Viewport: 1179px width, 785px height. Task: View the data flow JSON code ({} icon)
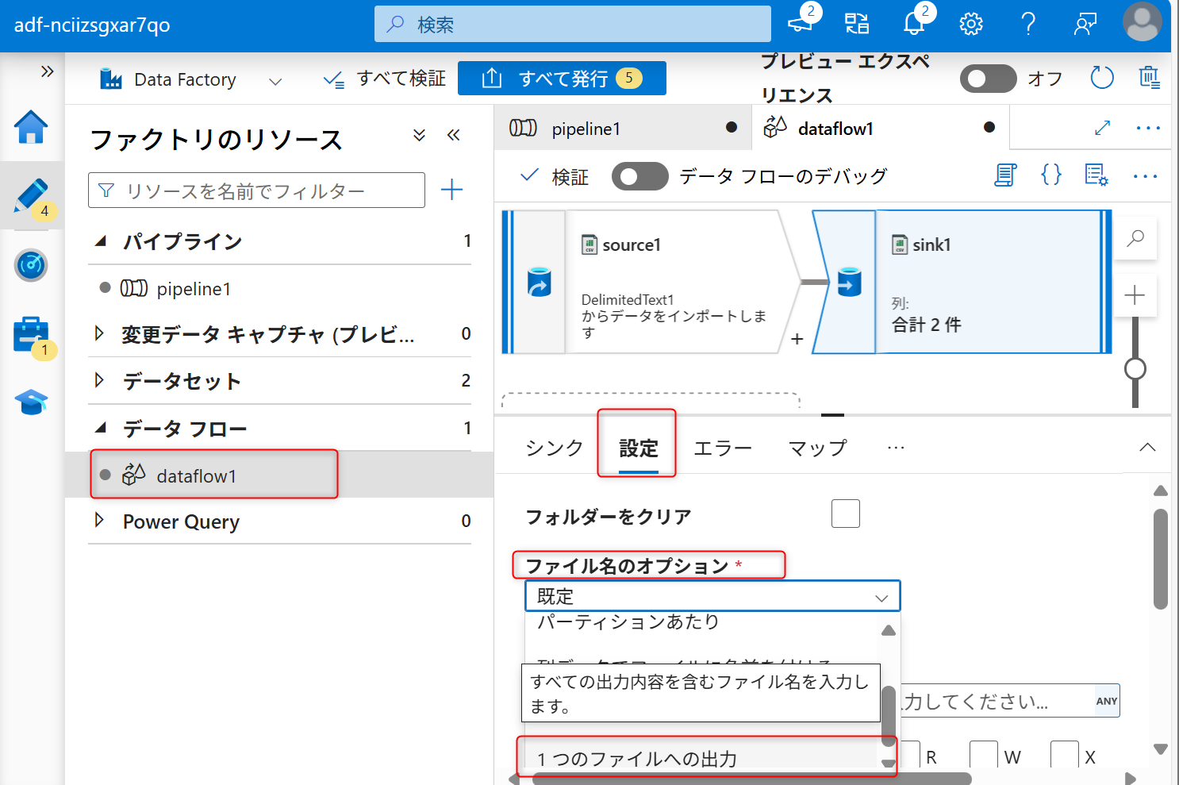(1050, 175)
